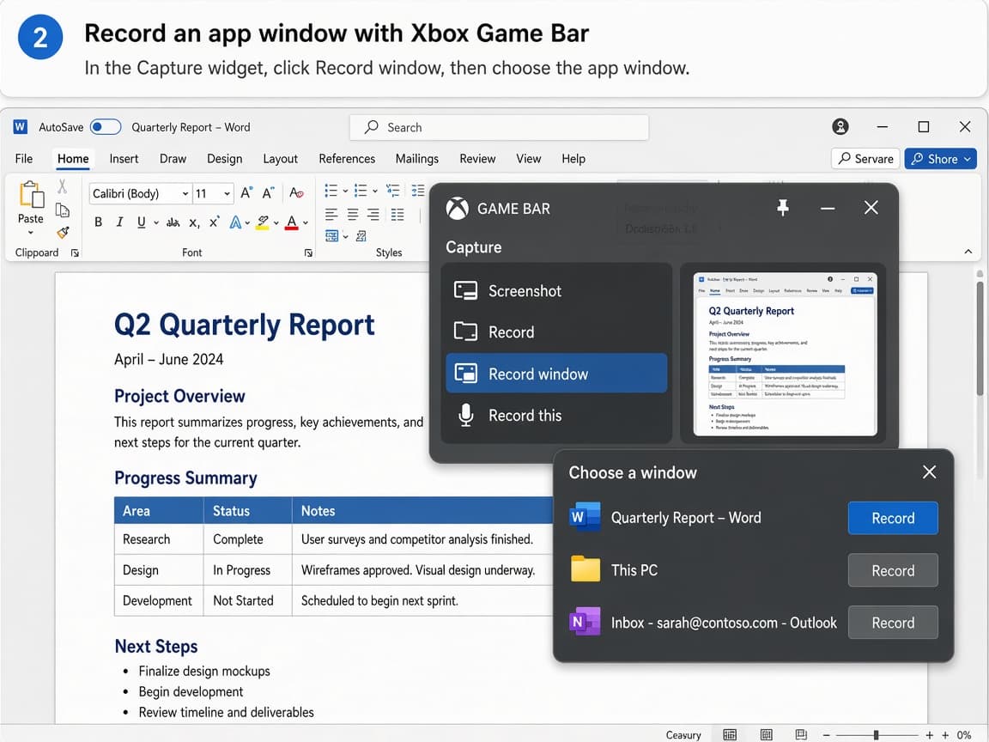Click the Numbering list icon
This screenshot has height=742, width=989.
point(361,191)
